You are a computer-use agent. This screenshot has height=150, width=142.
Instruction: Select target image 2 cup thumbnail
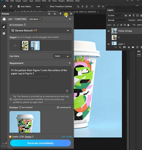click(35, 45)
